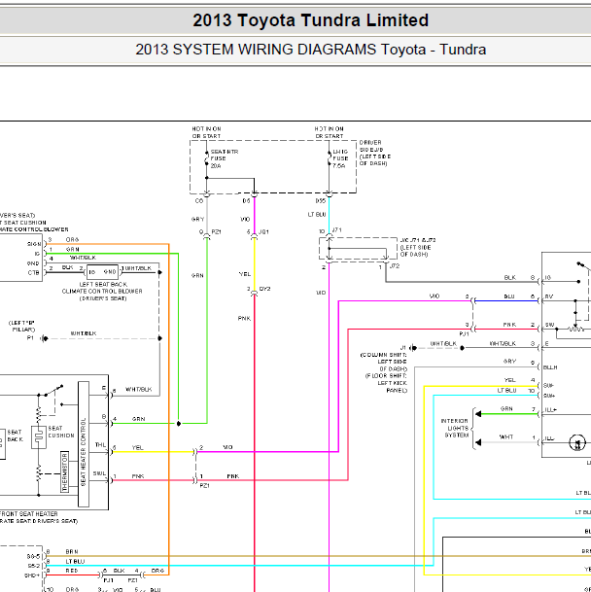Click the LED symbol beside ILL- pin
591x592 pixels.
click(577, 442)
